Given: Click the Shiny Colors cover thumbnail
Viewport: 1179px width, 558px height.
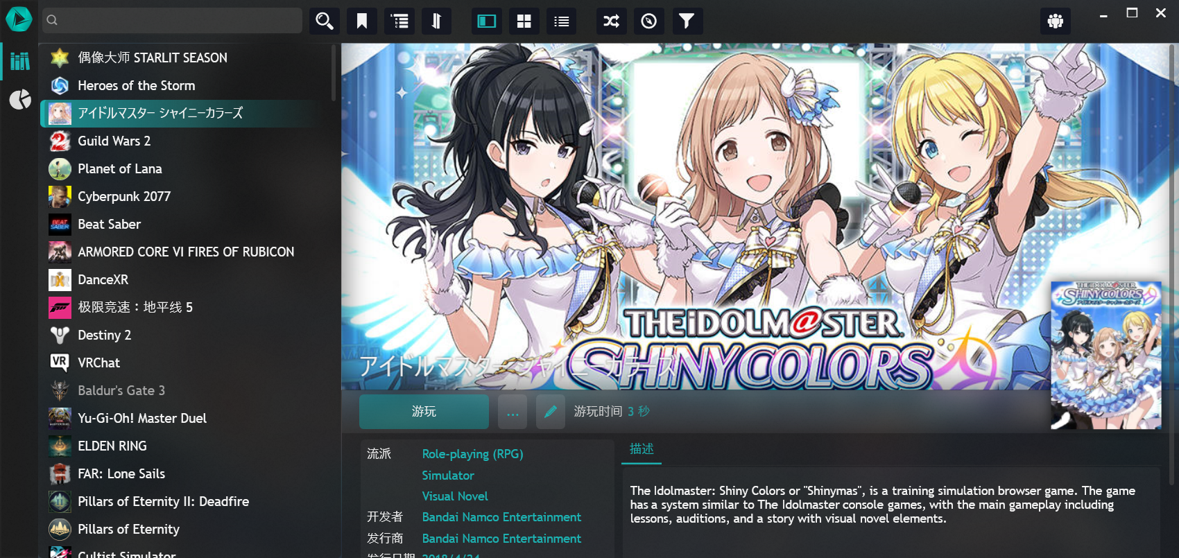Looking at the screenshot, I should (x=1106, y=355).
